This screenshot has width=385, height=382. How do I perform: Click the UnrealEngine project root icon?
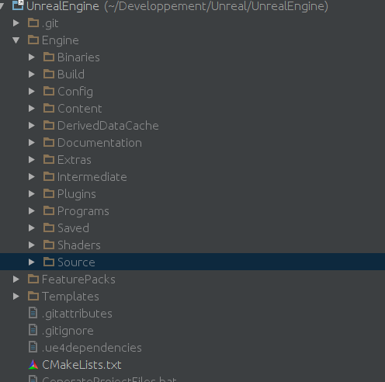pyautogui.click(x=18, y=5)
